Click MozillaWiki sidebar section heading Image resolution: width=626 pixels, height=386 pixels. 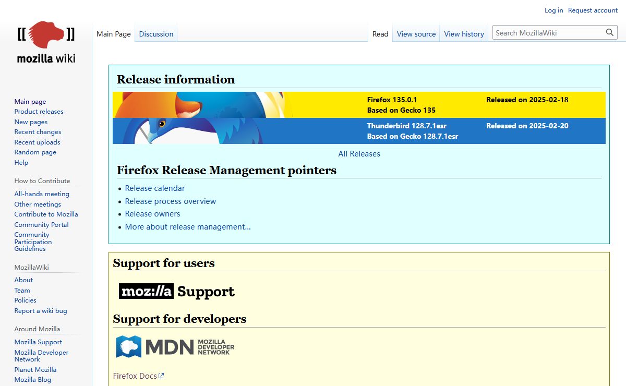pyautogui.click(x=31, y=268)
